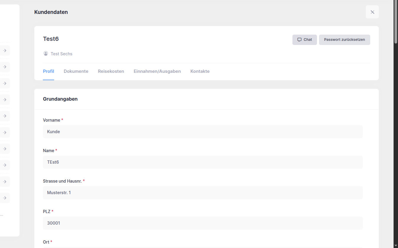
Task: Click the third sidebar arrow icon
Action: click(x=5, y=83)
